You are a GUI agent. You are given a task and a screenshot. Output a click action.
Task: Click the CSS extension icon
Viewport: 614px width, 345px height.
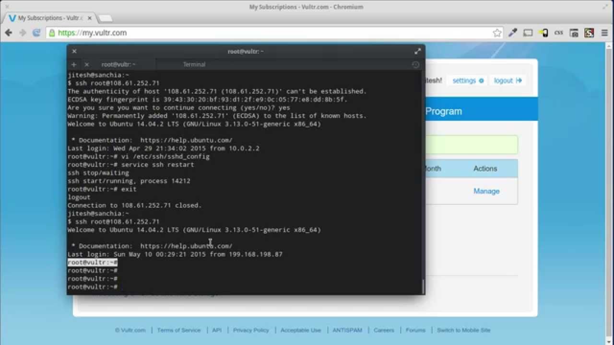559,33
